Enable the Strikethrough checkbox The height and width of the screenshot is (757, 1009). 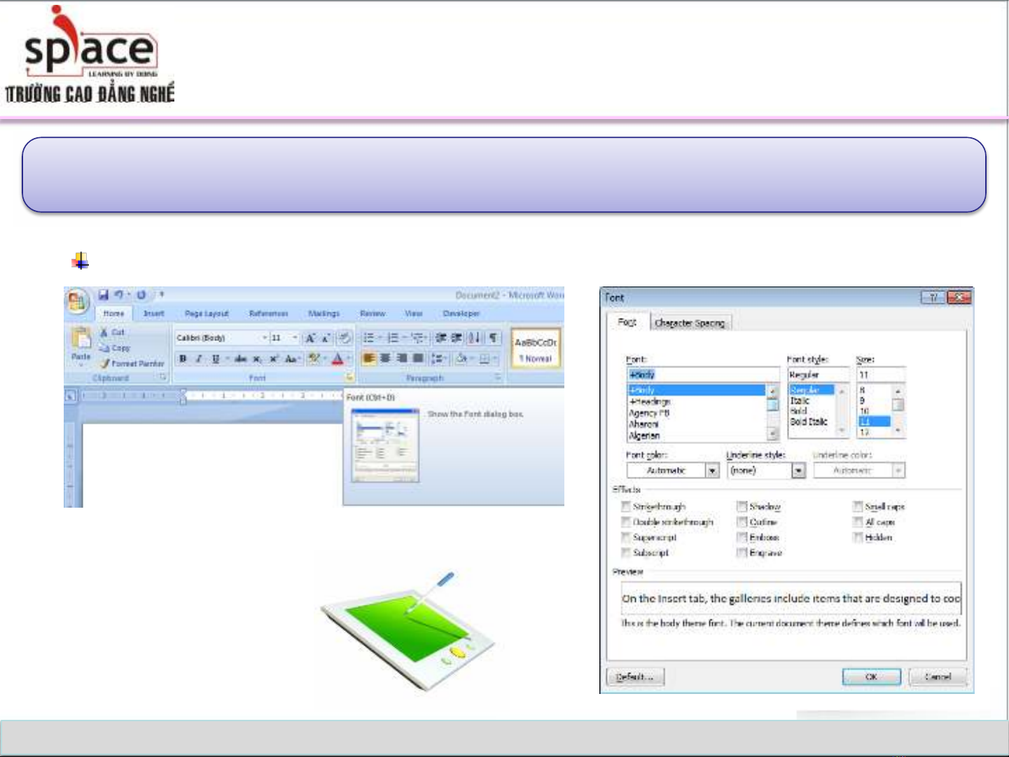[626, 506]
